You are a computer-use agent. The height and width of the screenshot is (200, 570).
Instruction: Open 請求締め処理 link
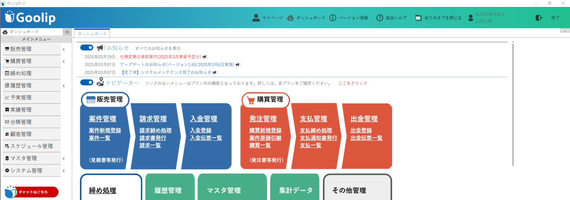155,130
